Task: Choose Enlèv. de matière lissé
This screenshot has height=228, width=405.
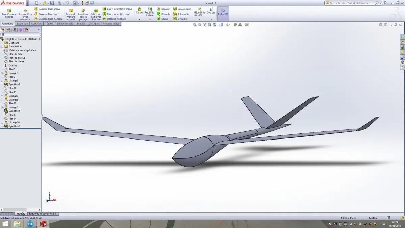Action: coord(116,14)
